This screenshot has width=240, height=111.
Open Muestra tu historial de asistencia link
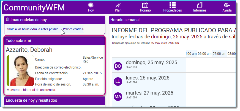coord(31,90)
